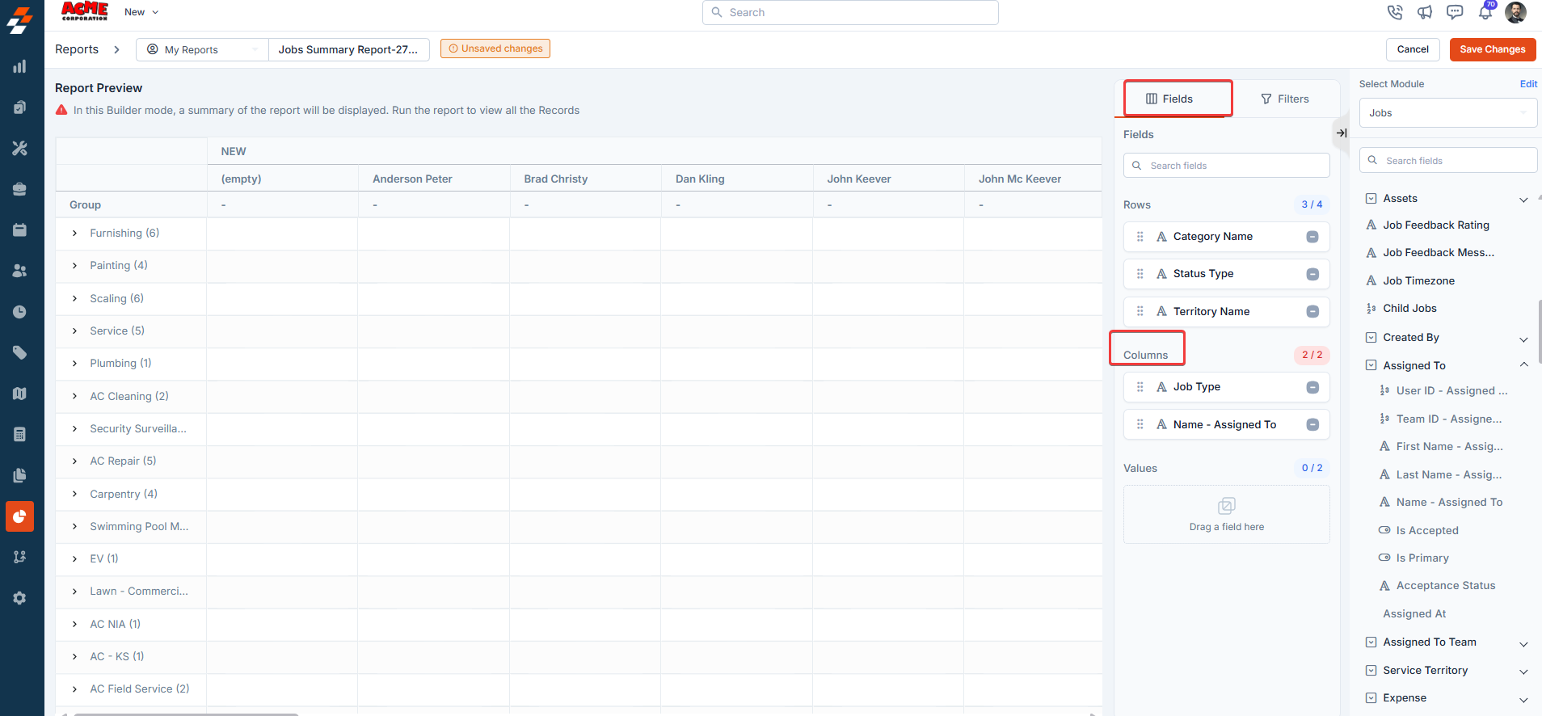Expand the Expense field group
1542x716 pixels.
click(1523, 699)
